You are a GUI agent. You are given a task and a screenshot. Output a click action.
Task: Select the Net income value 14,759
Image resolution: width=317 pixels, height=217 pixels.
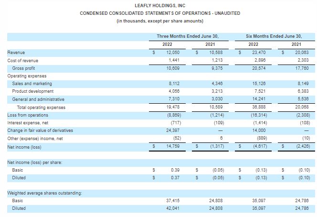[173, 147]
